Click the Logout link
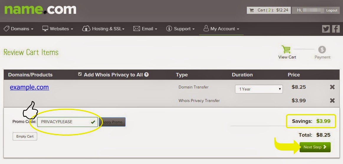The image size is (343, 164). pyautogui.click(x=331, y=10)
